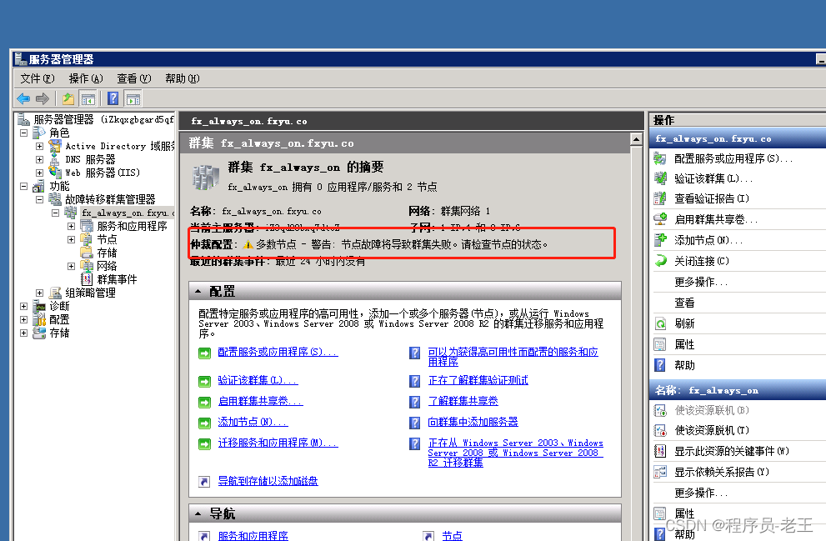826x541 pixels.
Task: Click the 刷新 refresh icon in actions pane
Action: 660,323
